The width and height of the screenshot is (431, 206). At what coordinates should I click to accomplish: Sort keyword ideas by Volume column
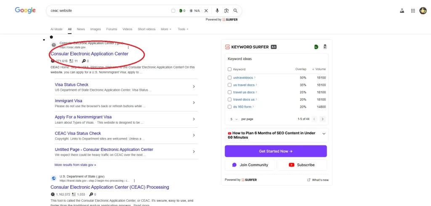click(x=319, y=69)
